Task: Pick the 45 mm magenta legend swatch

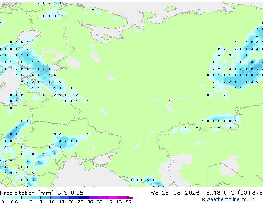Action: (x=122, y=198)
